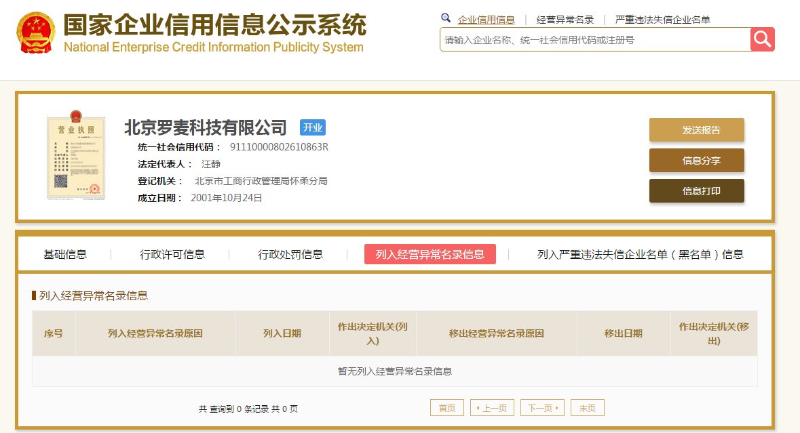
Task: Select the 列入经营异常名录信息 tab
Action: (x=430, y=254)
